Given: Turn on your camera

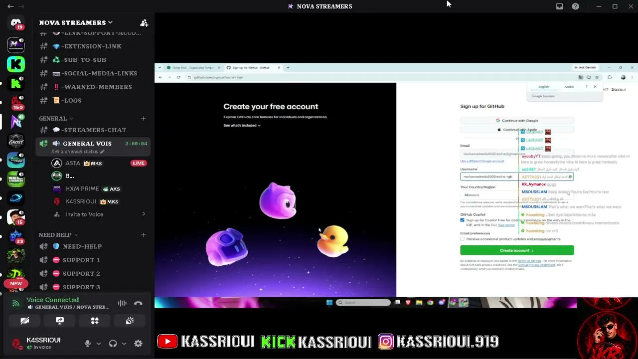Looking at the screenshot, I should click(x=25, y=321).
